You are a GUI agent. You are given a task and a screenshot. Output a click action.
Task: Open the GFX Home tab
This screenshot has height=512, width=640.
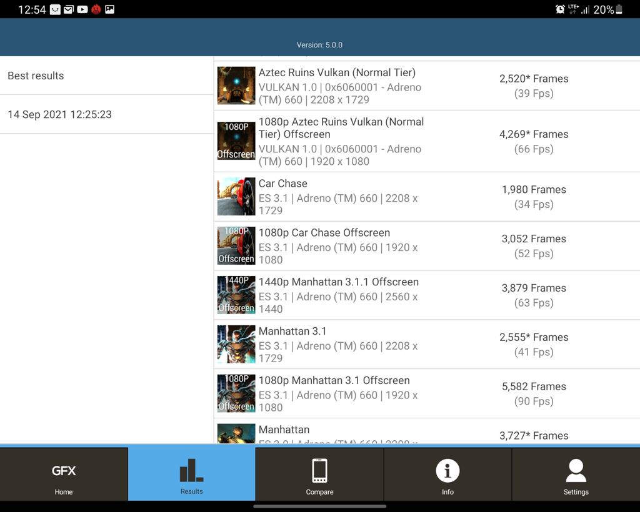[x=64, y=475]
